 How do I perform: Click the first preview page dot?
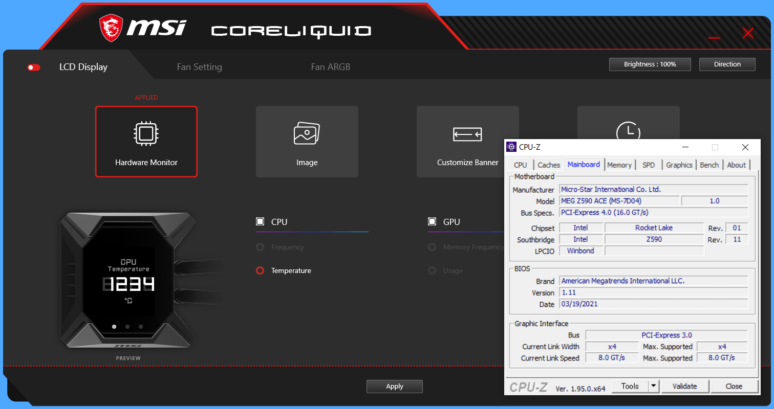[x=114, y=326]
